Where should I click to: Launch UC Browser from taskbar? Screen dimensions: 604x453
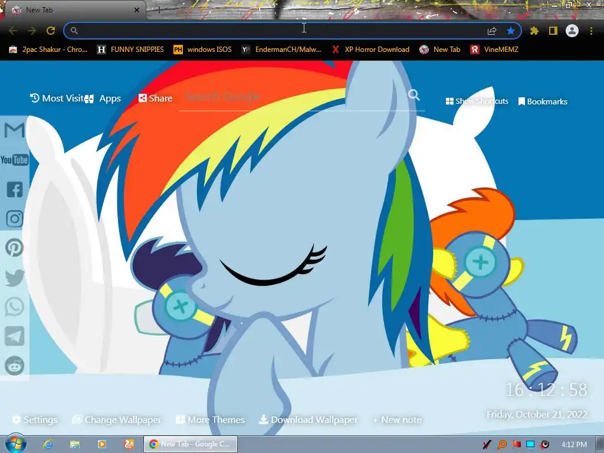tap(129, 444)
